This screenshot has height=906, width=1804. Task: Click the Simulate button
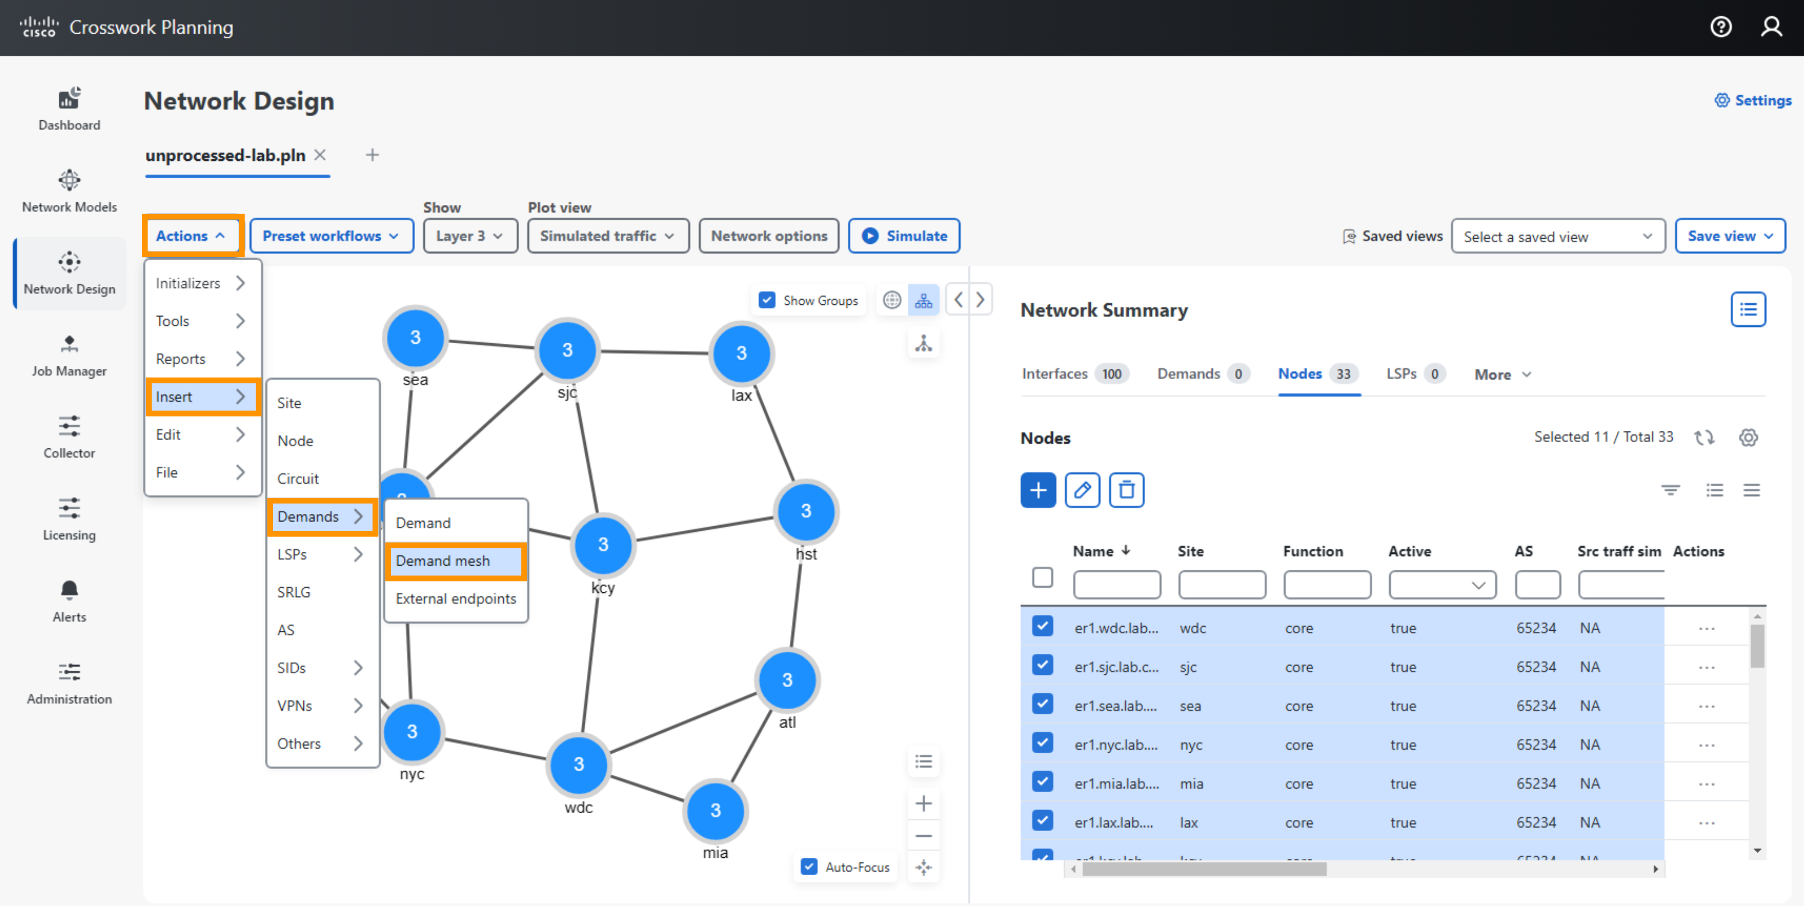click(903, 236)
